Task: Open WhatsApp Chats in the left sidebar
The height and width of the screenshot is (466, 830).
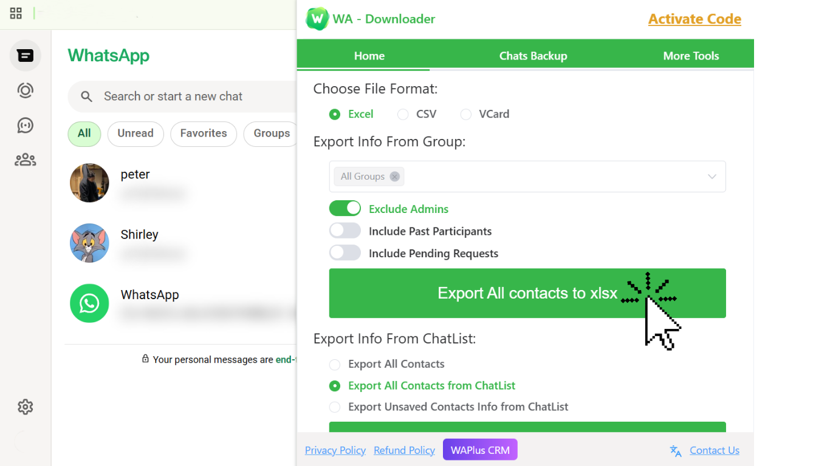Action: pos(25,55)
